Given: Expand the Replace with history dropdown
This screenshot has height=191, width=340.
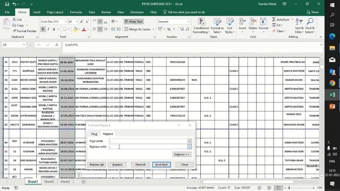Looking at the screenshot, I should 189,147.
